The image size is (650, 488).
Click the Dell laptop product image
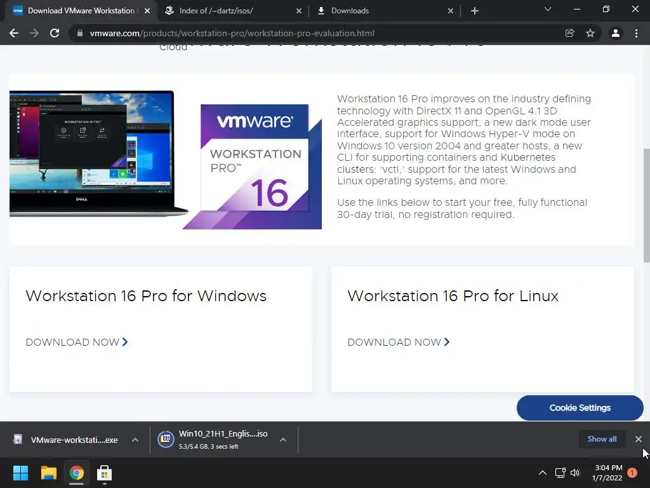[x=98, y=153]
